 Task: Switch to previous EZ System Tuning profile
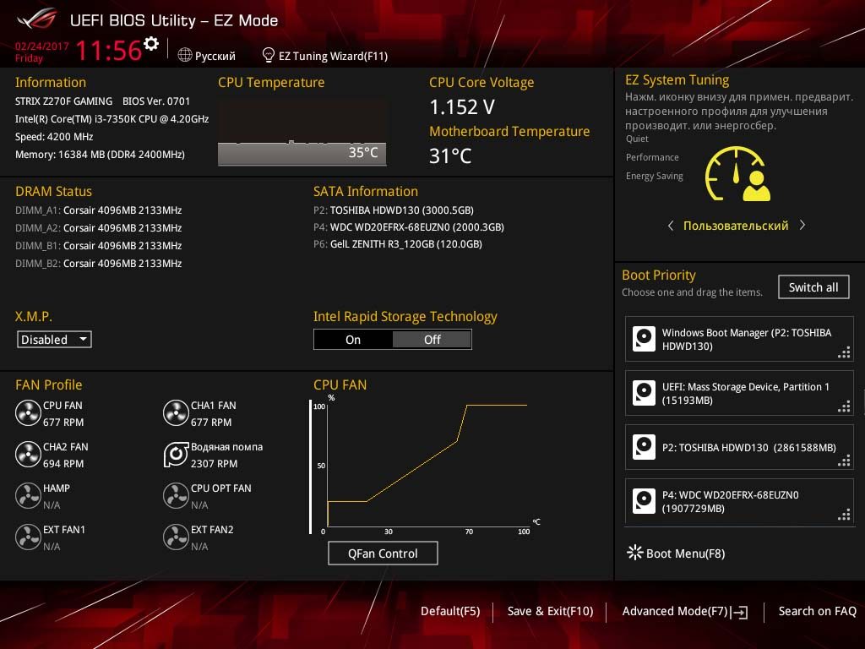tap(670, 226)
